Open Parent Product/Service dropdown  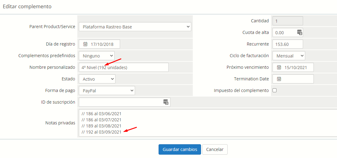[135, 27]
